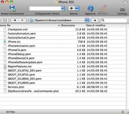Go to the parent folder with up arrow
Viewport: 129px width, 114px height.
point(95,20)
